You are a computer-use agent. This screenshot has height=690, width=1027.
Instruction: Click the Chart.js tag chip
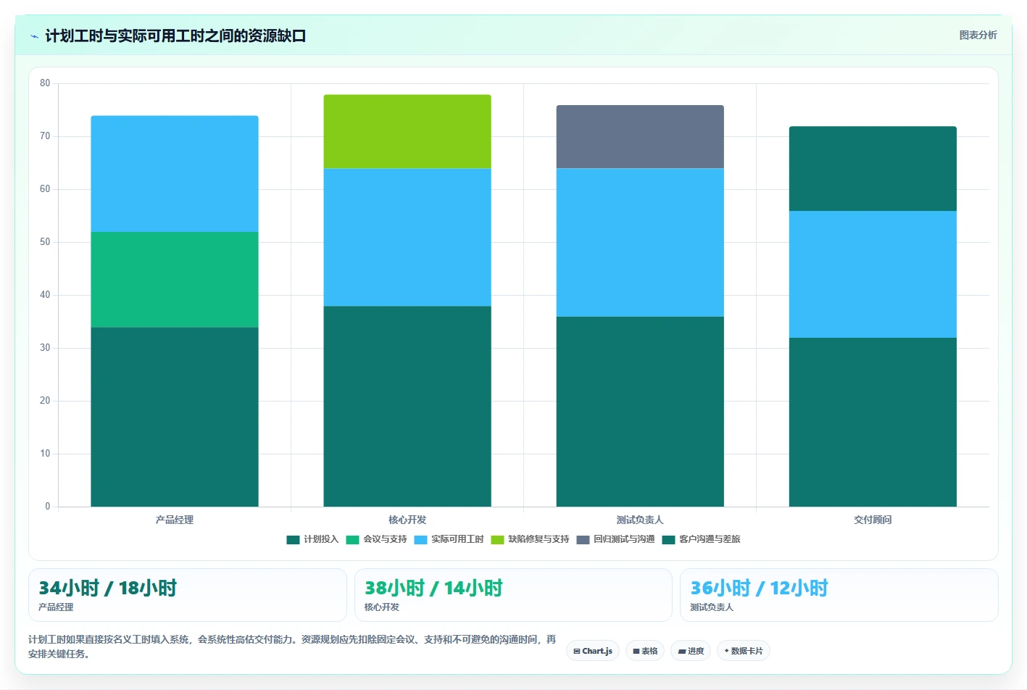point(593,651)
